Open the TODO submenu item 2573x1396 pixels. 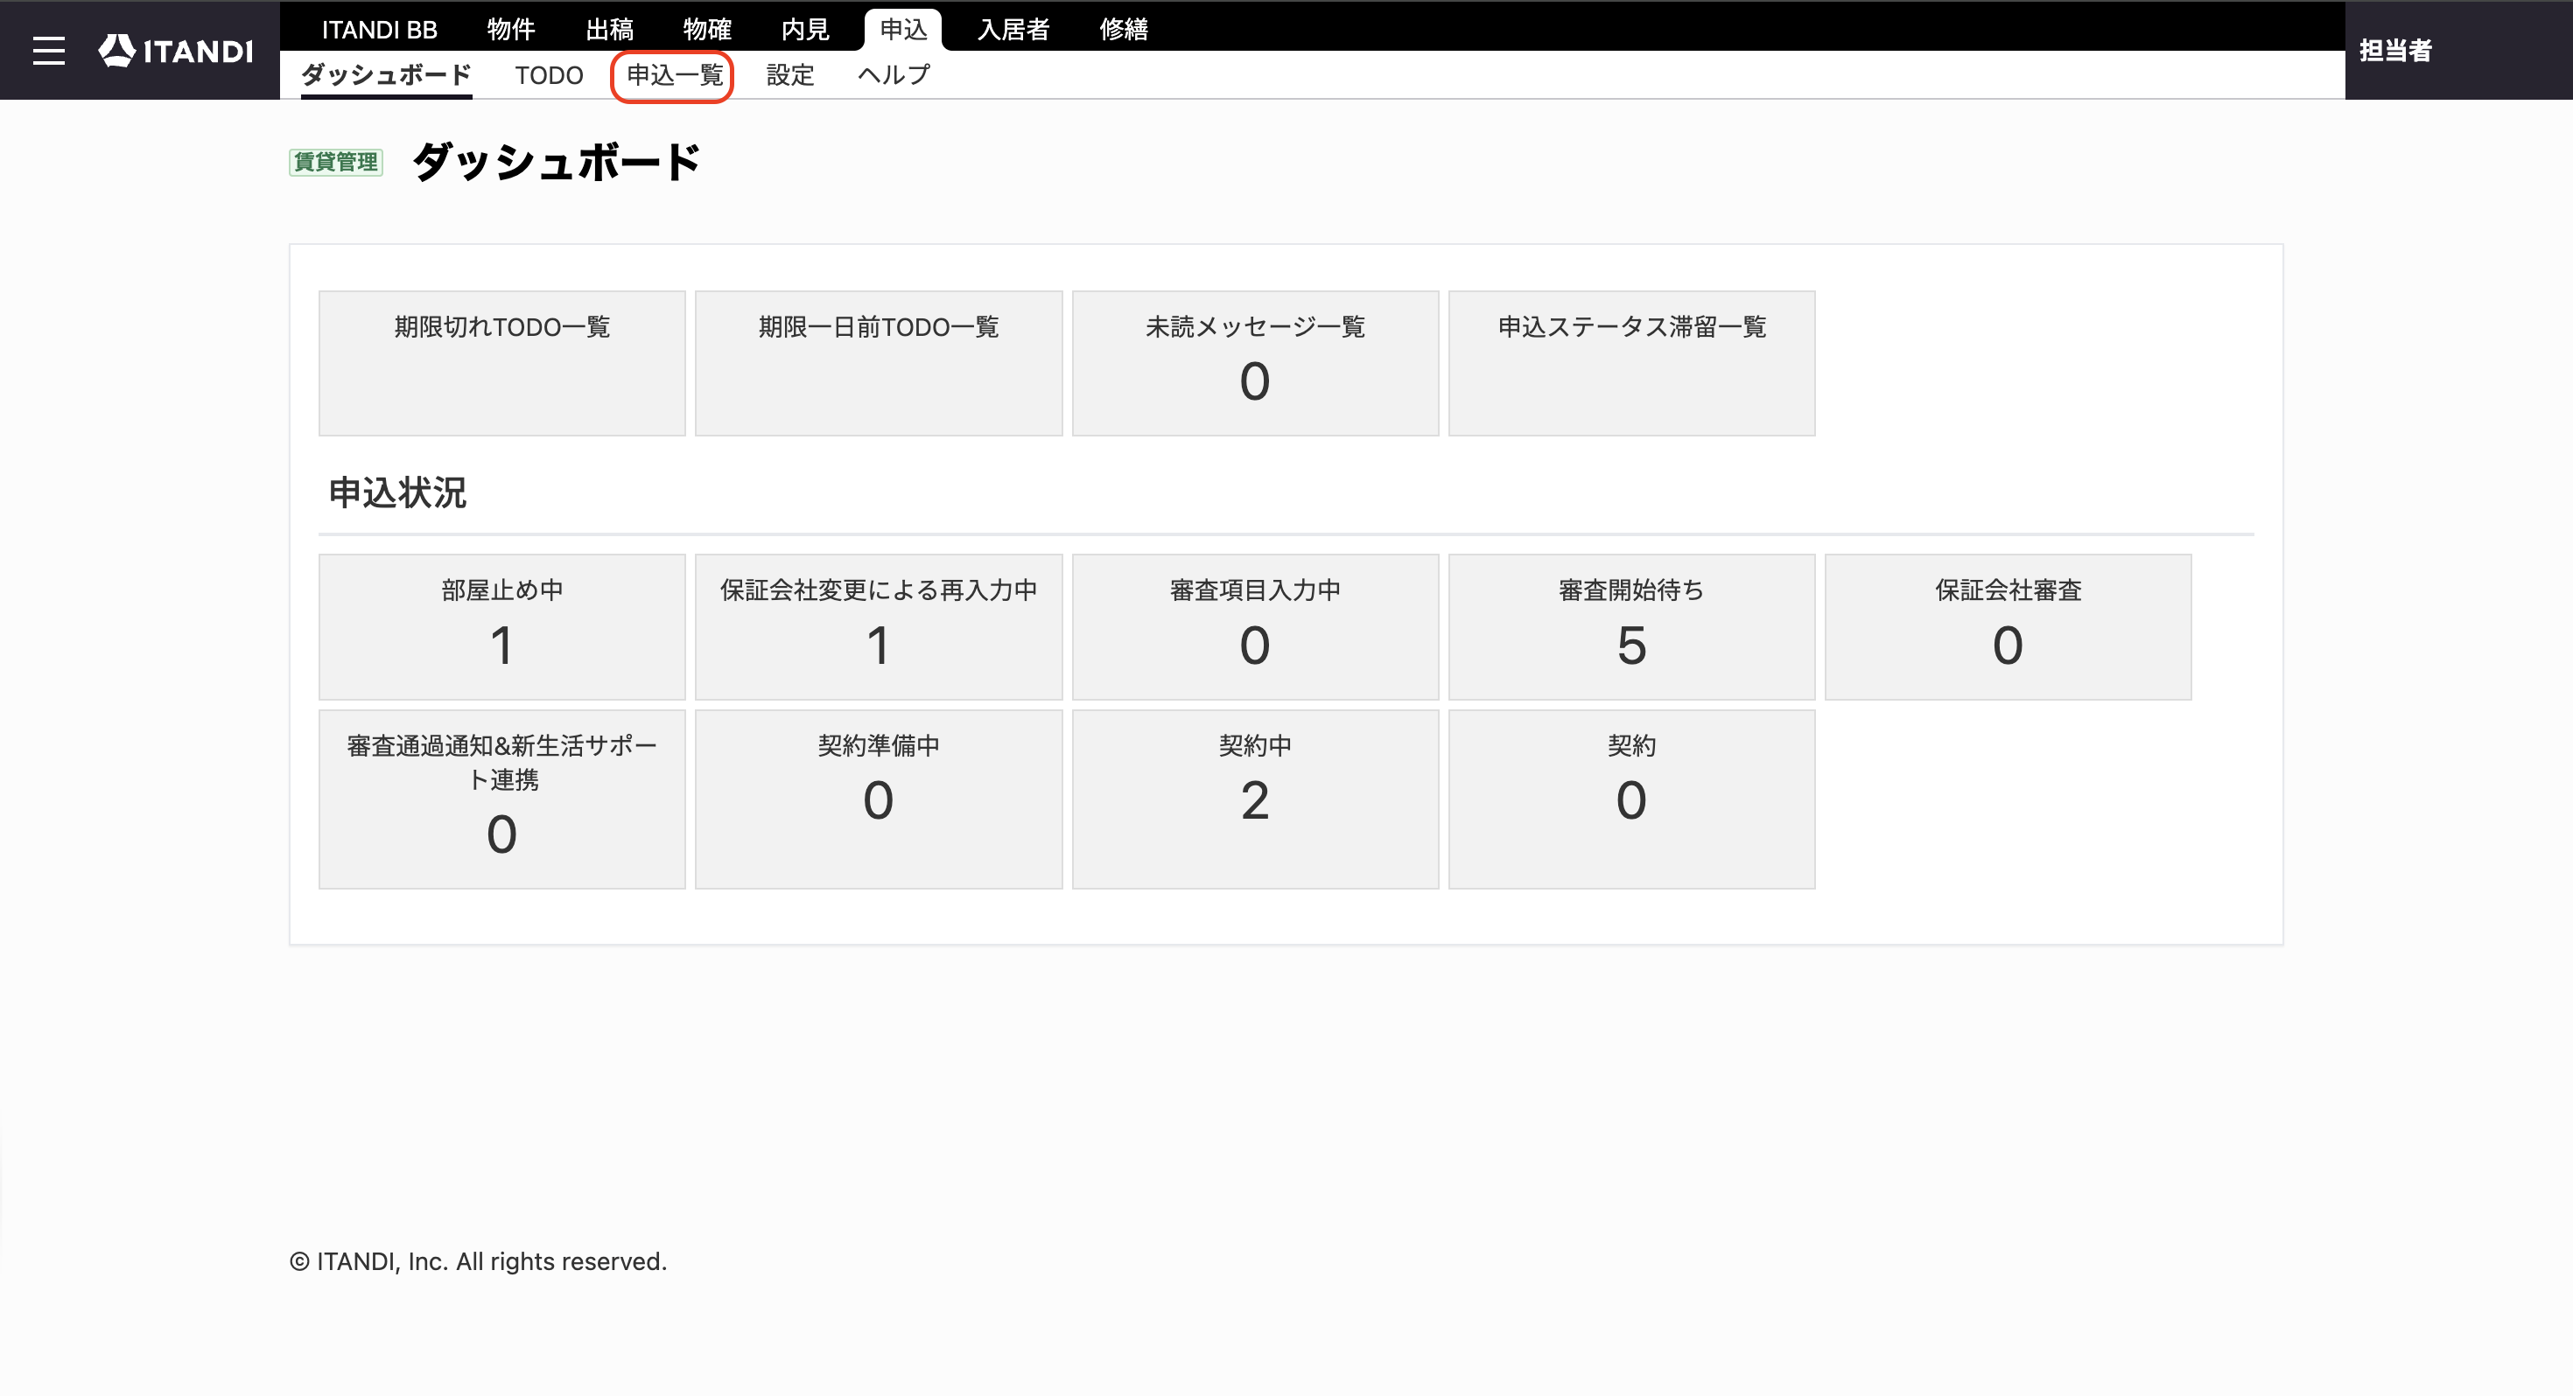coord(549,75)
